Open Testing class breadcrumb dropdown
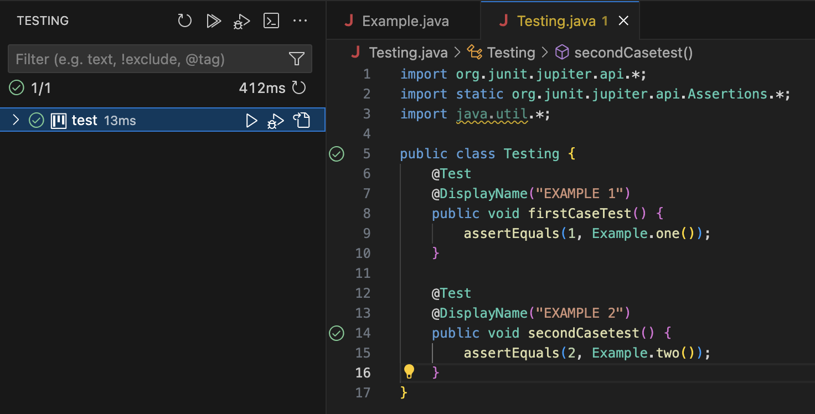This screenshot has width=815, height=414. pos(510,53)
